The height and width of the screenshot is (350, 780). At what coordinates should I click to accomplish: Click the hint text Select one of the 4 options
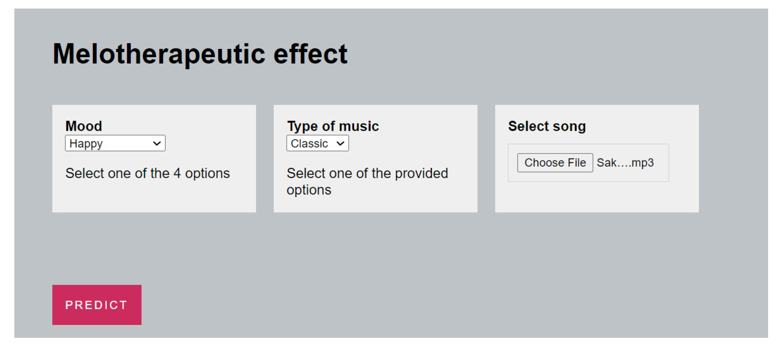pyautogui.click(x=147, y=173)
